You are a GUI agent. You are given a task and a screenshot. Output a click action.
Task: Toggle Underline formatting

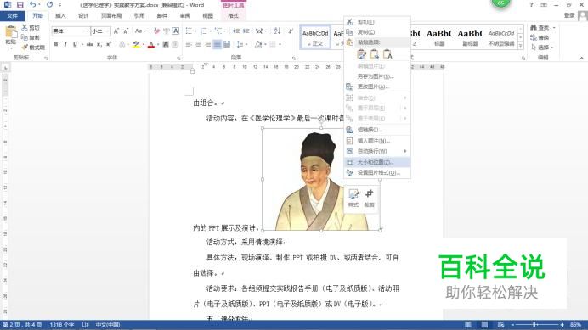coord(75,45)
